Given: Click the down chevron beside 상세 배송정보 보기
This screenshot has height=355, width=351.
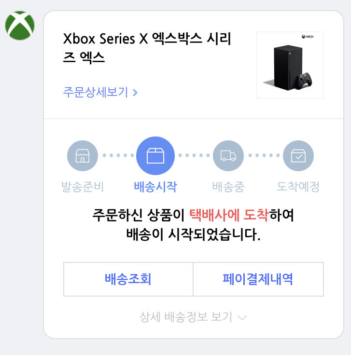Looking at the screenshot, I should coord(242,318).
